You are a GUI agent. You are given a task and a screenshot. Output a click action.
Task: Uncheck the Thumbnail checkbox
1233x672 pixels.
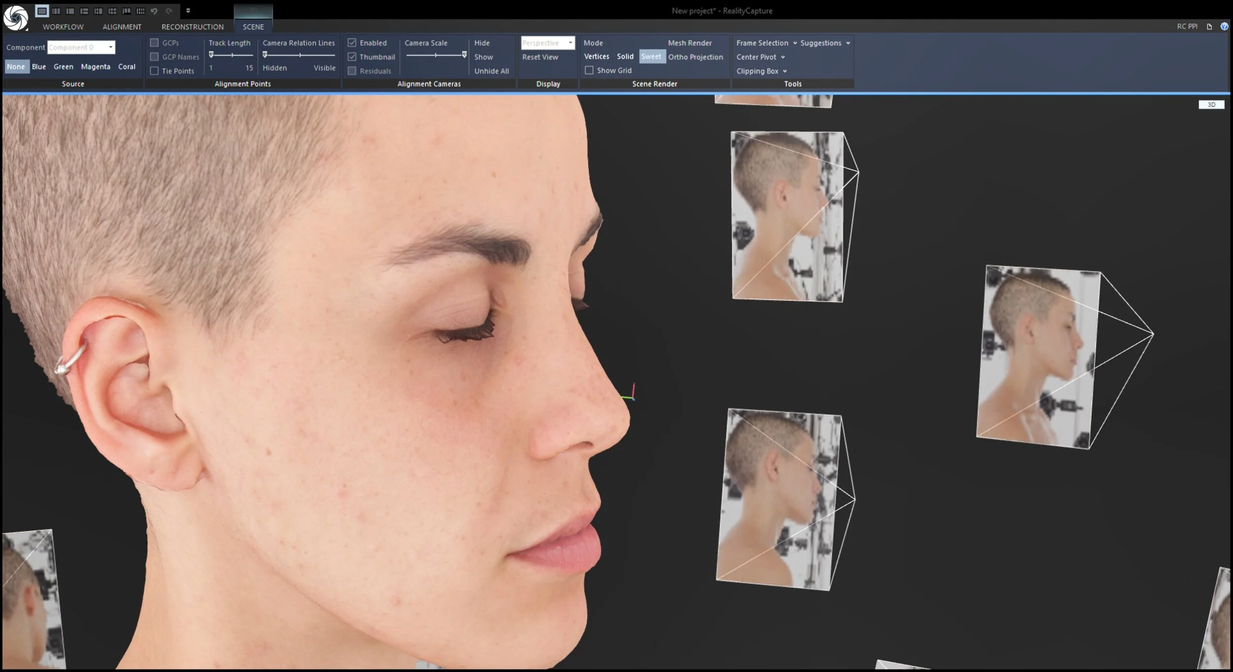(352, 57)
